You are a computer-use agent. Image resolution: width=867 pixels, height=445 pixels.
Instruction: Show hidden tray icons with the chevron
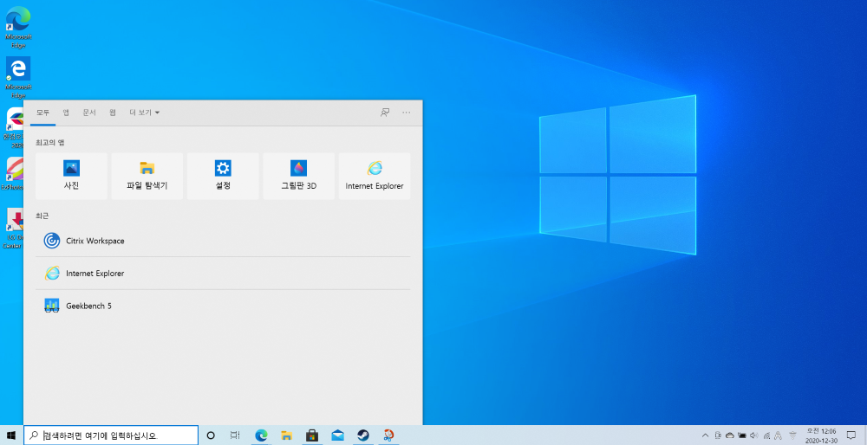pyautogui.click(x=705, y=435)
